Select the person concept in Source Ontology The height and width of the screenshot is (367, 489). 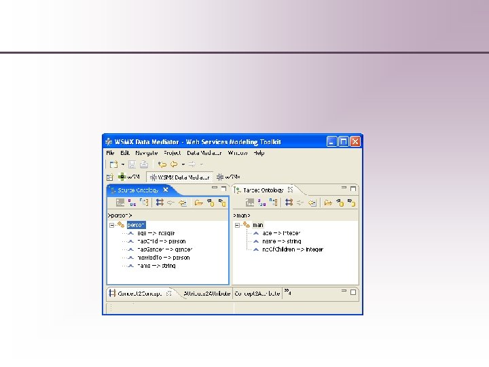pos(136,225)
